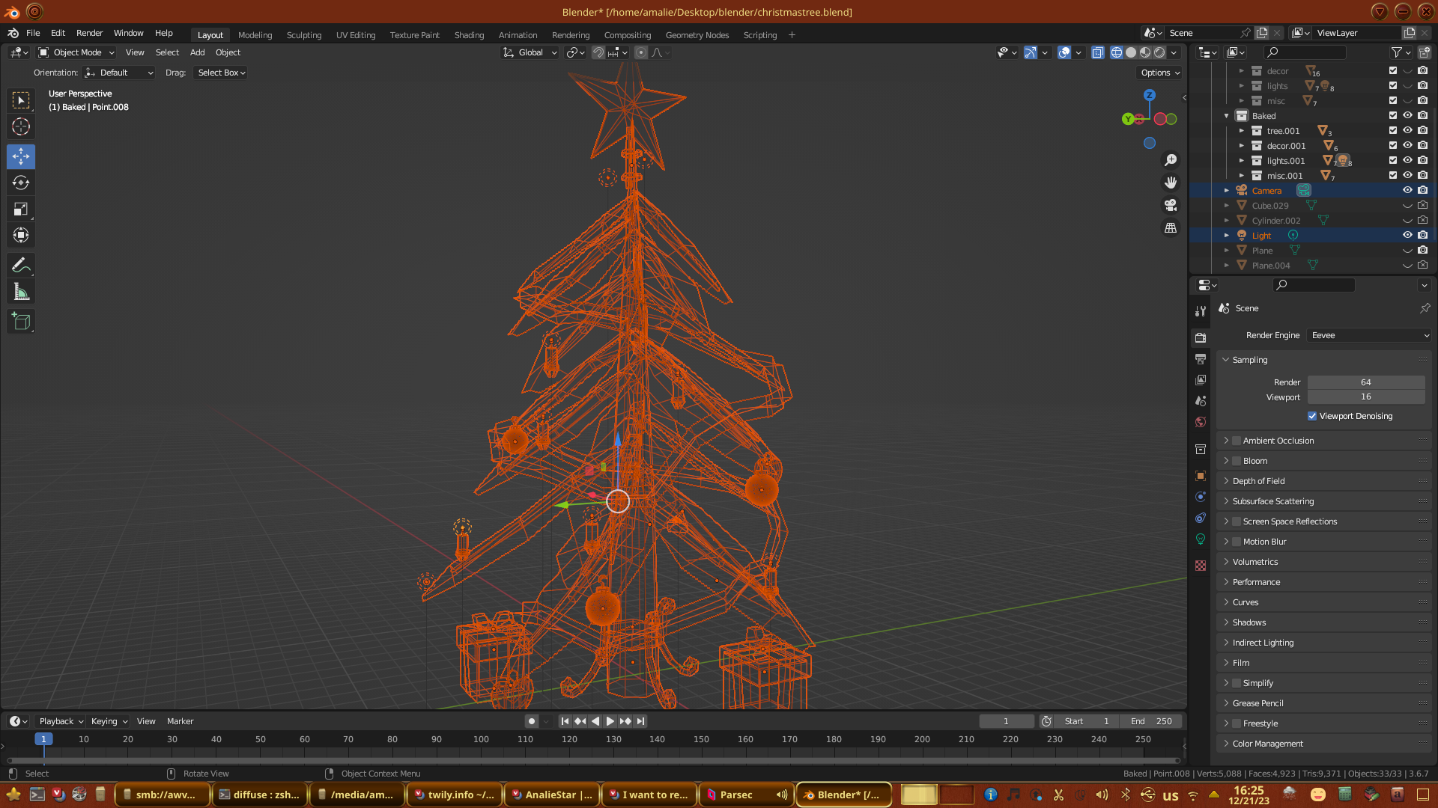Expand the Depth of Field panel
1438x808 pixels.
tap(1258, 481)
